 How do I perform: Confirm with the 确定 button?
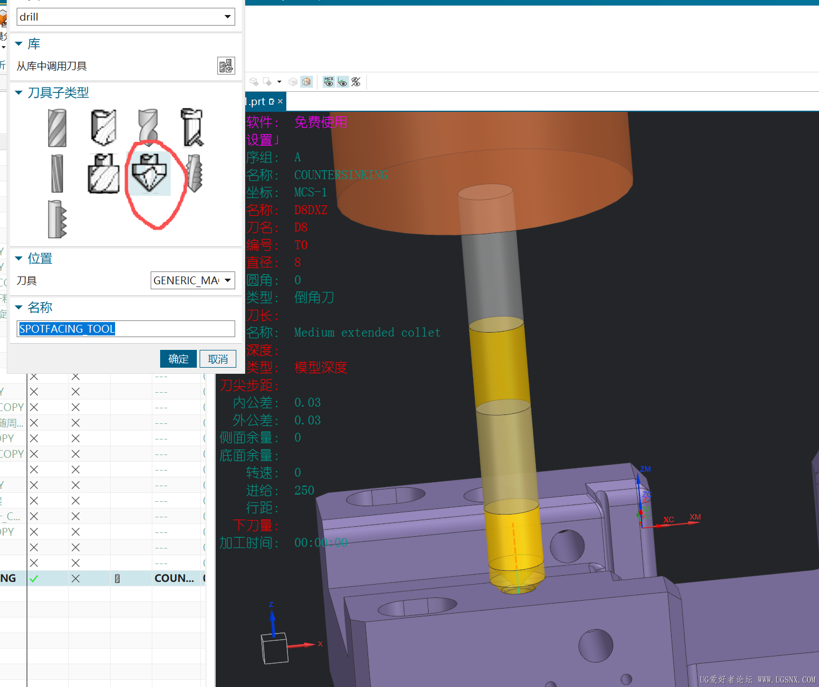178,359
